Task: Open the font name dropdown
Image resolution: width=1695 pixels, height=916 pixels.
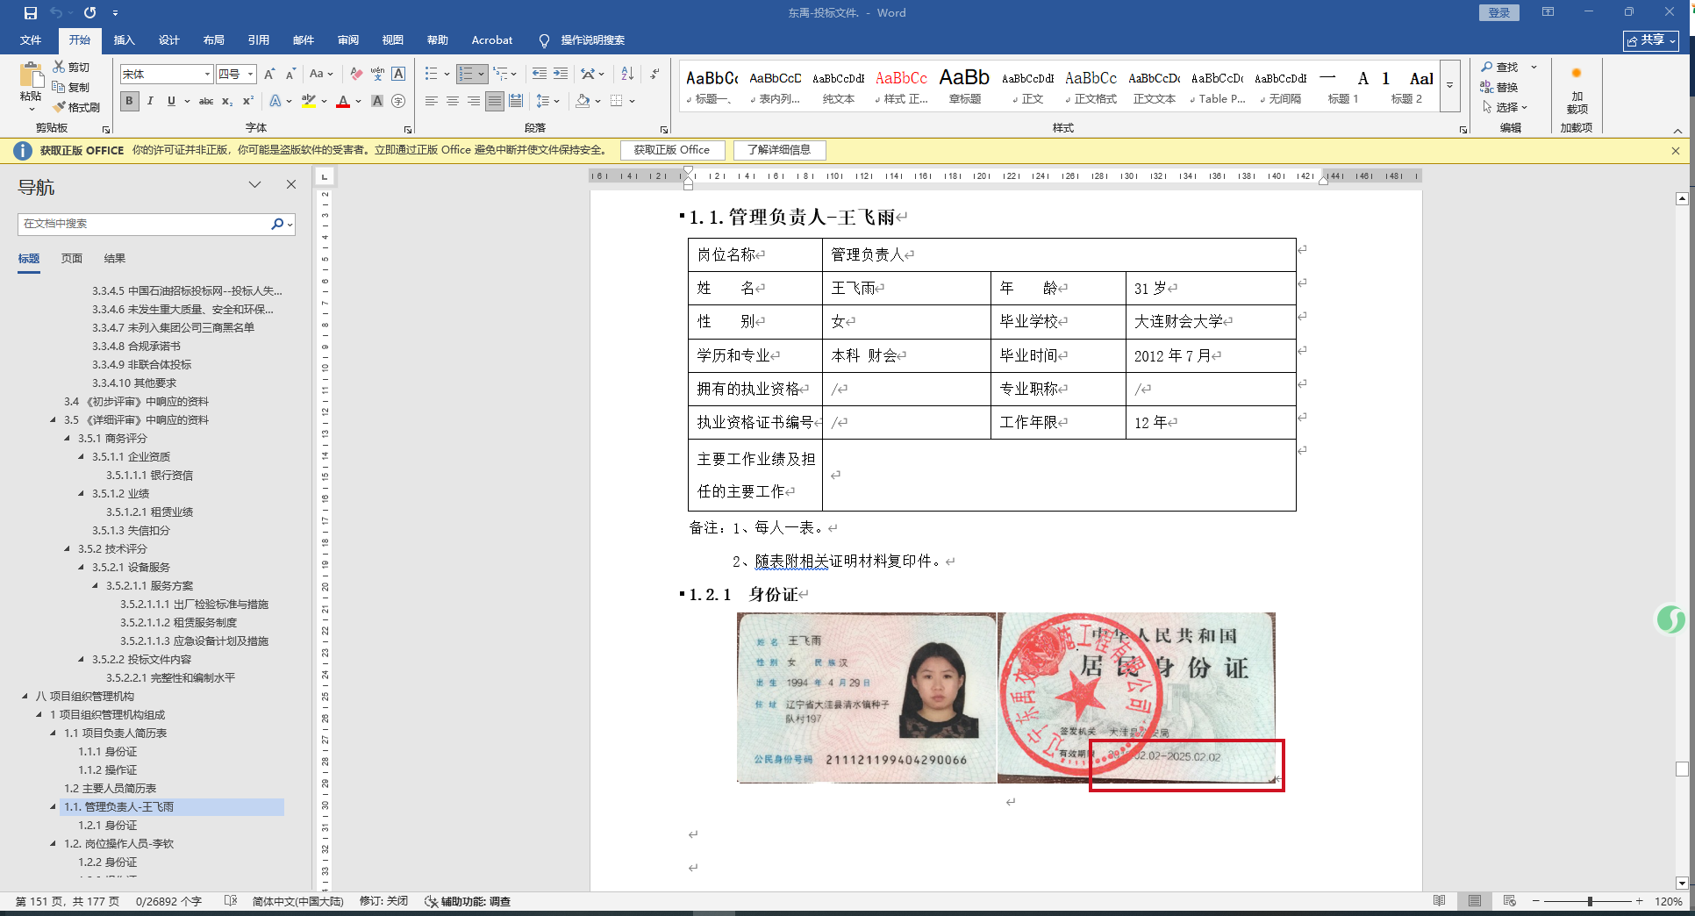Action: pyautogui.click(x=207, y=74)
